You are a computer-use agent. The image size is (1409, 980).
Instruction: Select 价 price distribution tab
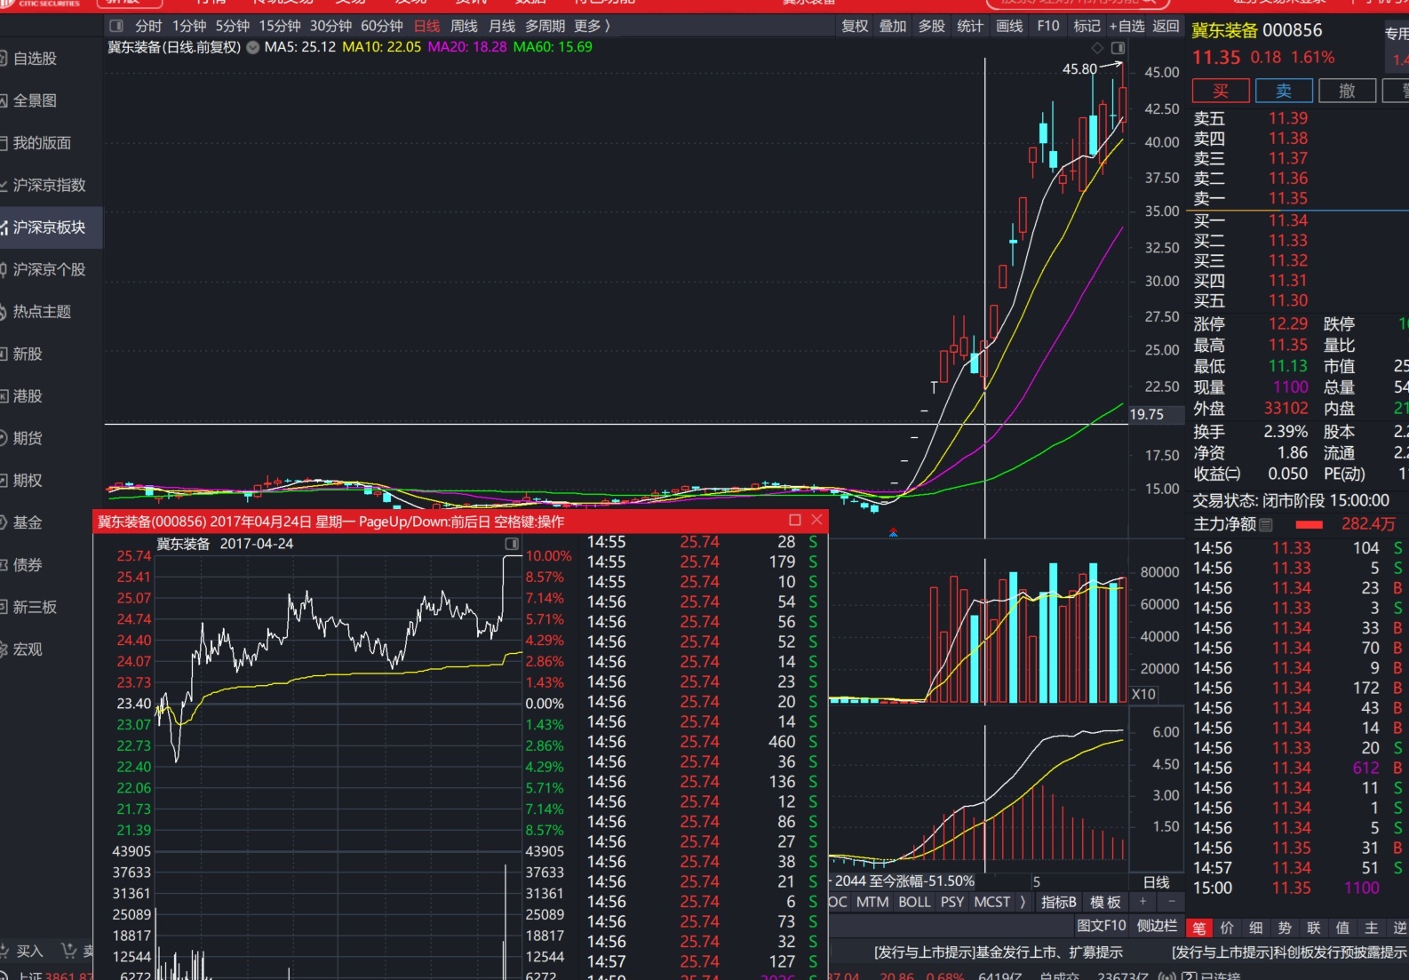click(x=1227, y=928)
